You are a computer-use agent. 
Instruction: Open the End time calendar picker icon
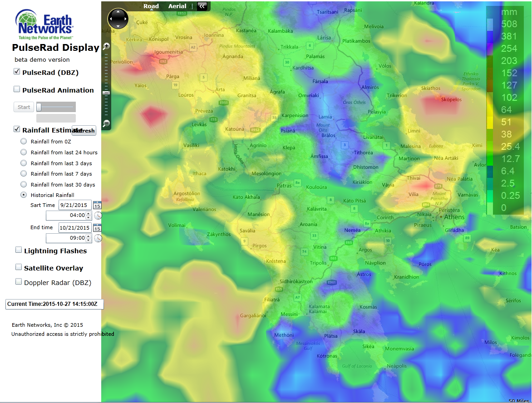[98, 228]
